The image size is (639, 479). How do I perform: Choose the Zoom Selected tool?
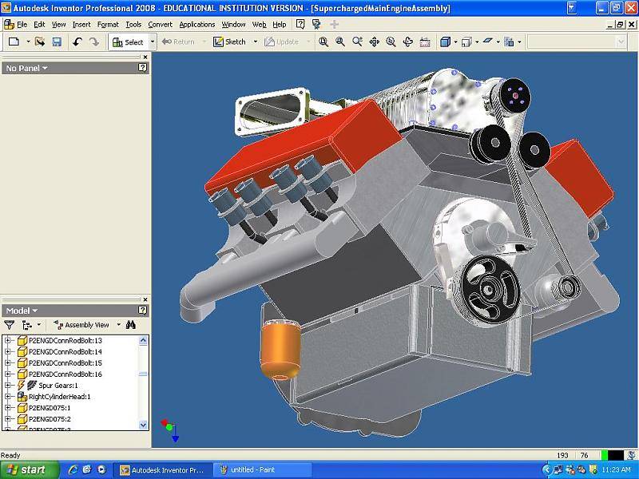click(x=391, y=42)
